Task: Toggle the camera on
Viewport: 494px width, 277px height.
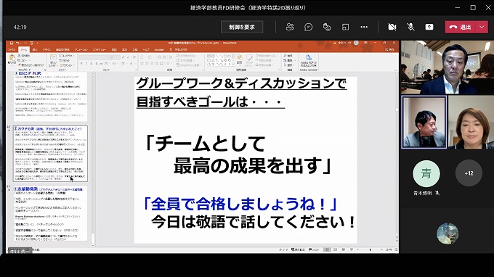Action: tap(392, 27)
